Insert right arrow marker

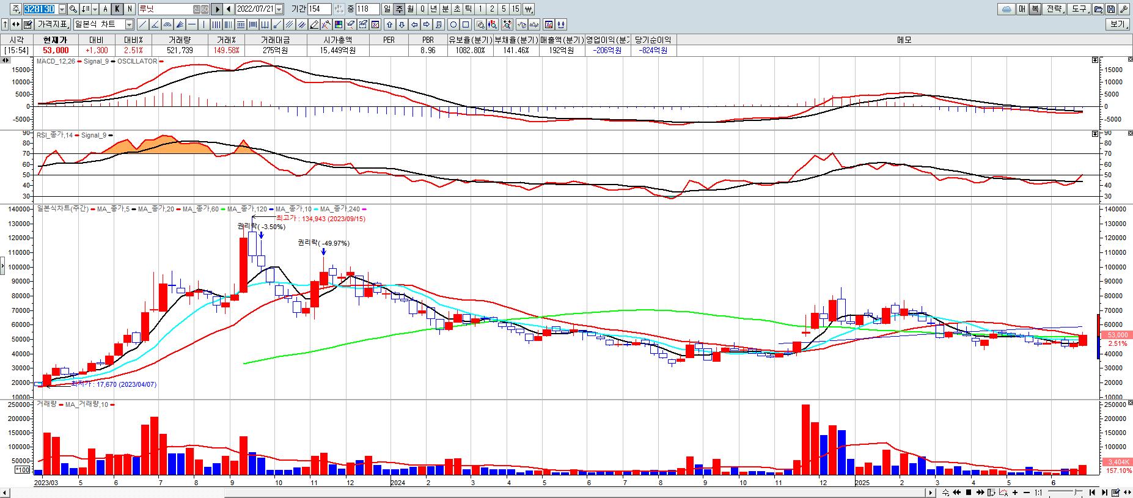pyautogui.click(x=427, y=24)
